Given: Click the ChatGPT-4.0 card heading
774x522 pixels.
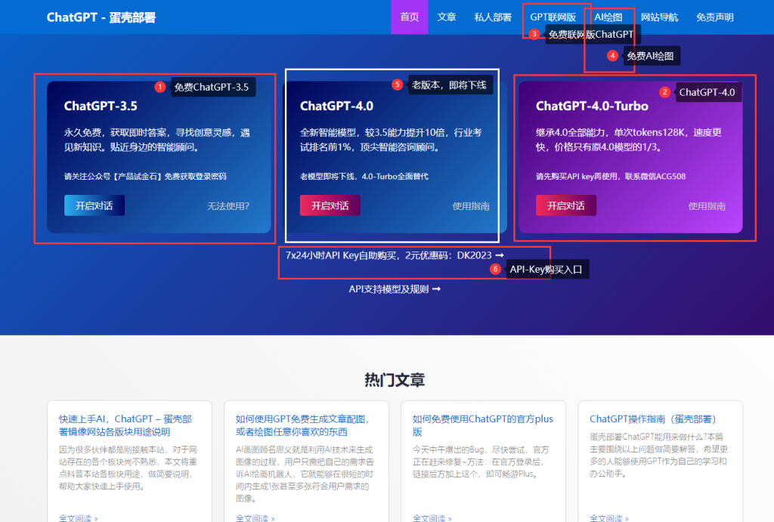Looking at the screenshot, I should point(336,106).
